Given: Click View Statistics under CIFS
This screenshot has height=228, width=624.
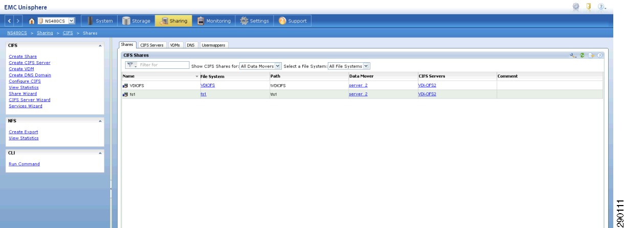Looking at the screenshot, I should 24,87.
